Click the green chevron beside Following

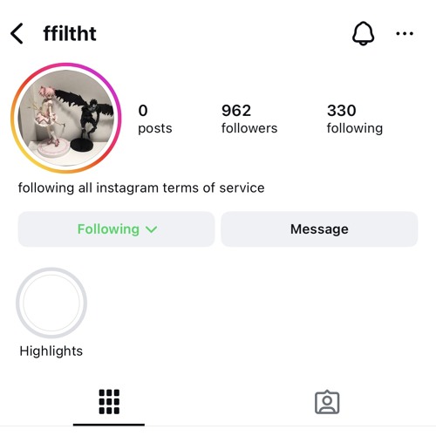pyautogui.click(x=152, y=229)
